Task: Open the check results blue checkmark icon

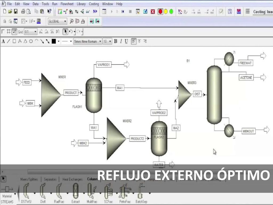Action: click(145, 11)
